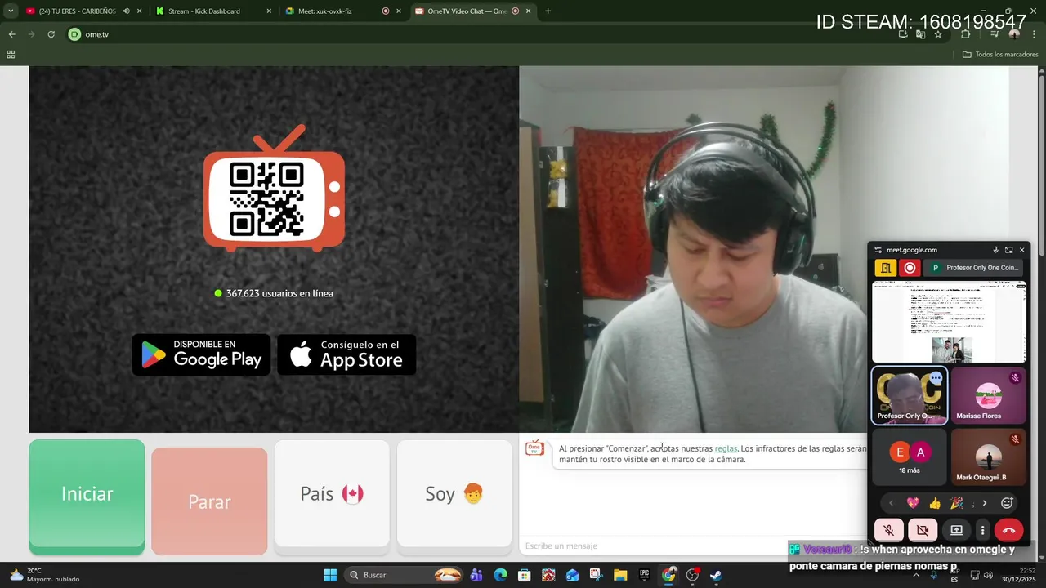This screenshot has width=1046, height=588.
Task: Click the OmeTV QR code TV logo
Action: pyautogui.click(x=274, y=189)
